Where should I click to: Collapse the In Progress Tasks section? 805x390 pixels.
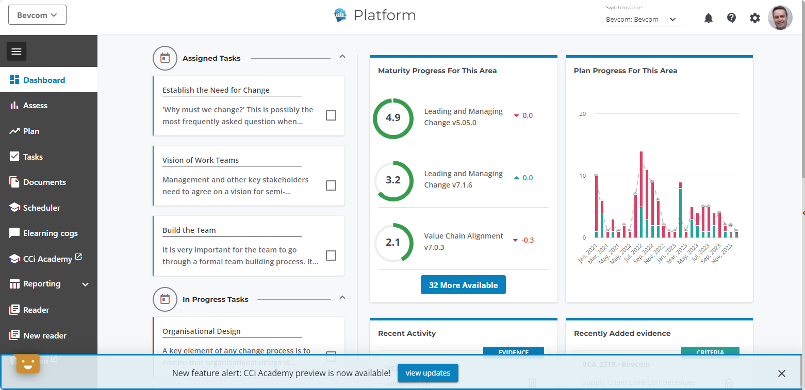pos(342,298)
